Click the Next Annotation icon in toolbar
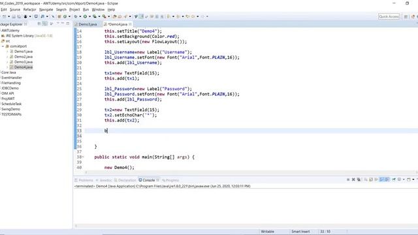The height and width of the screenshot is (235, 418). 169,16
